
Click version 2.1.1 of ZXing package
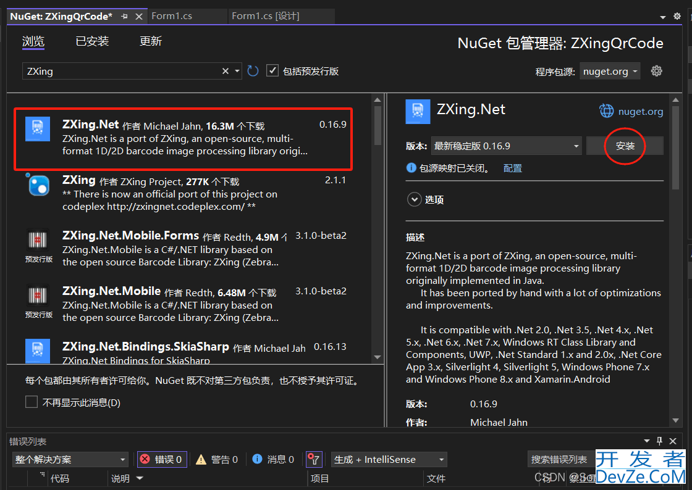point(335,180)
